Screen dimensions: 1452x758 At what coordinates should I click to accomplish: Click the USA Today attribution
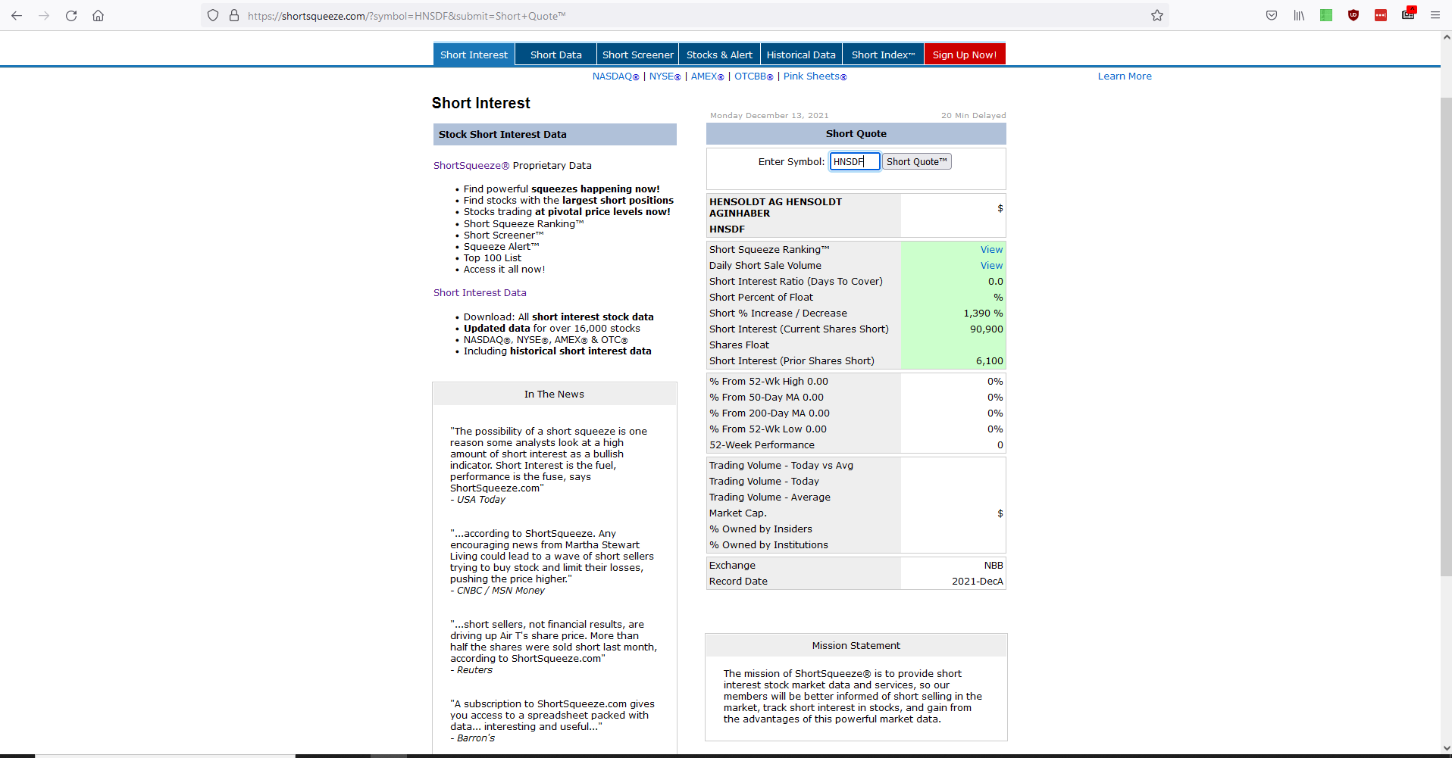pyautogui.click(x=477, y=500)
